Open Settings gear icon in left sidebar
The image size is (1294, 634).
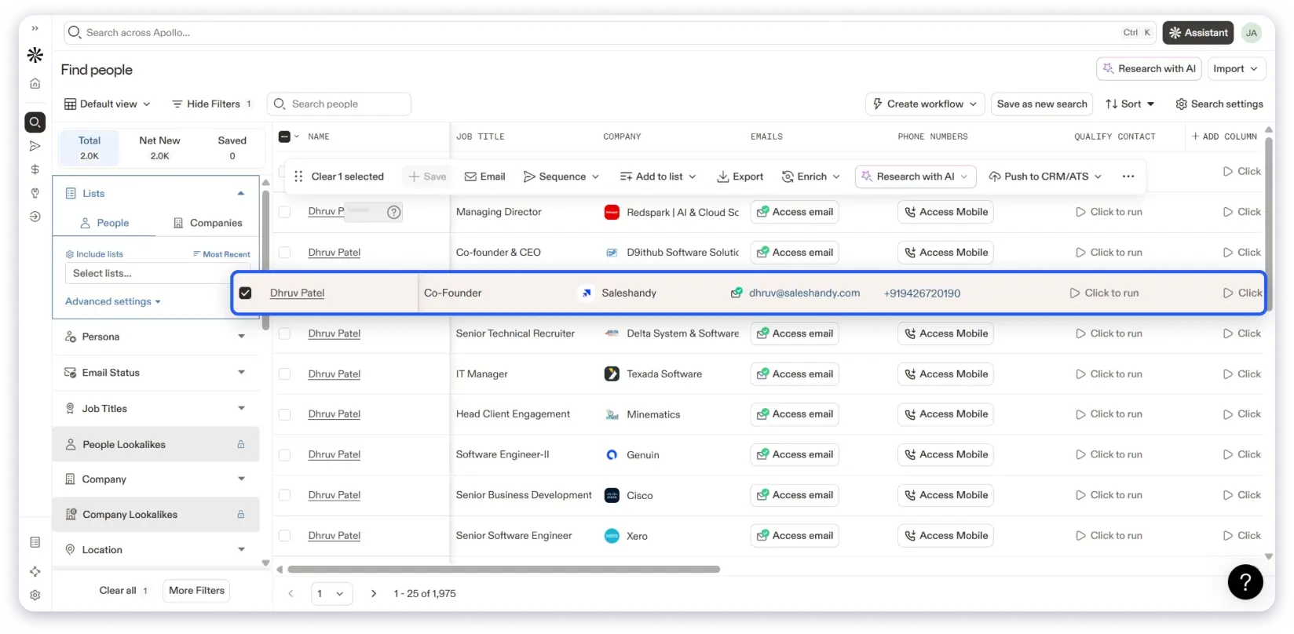[35, 596]
